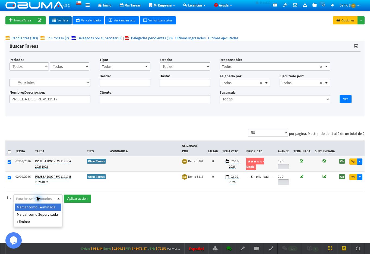
Task: Click the megaphone announcements icon
Action: (332, 5)
